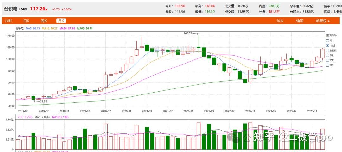Enable the SAR indicator checkbox

327,55
